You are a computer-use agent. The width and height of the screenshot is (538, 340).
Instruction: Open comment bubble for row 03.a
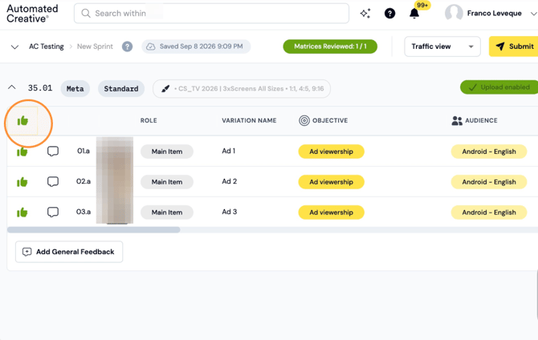click(x=53, y=212)
